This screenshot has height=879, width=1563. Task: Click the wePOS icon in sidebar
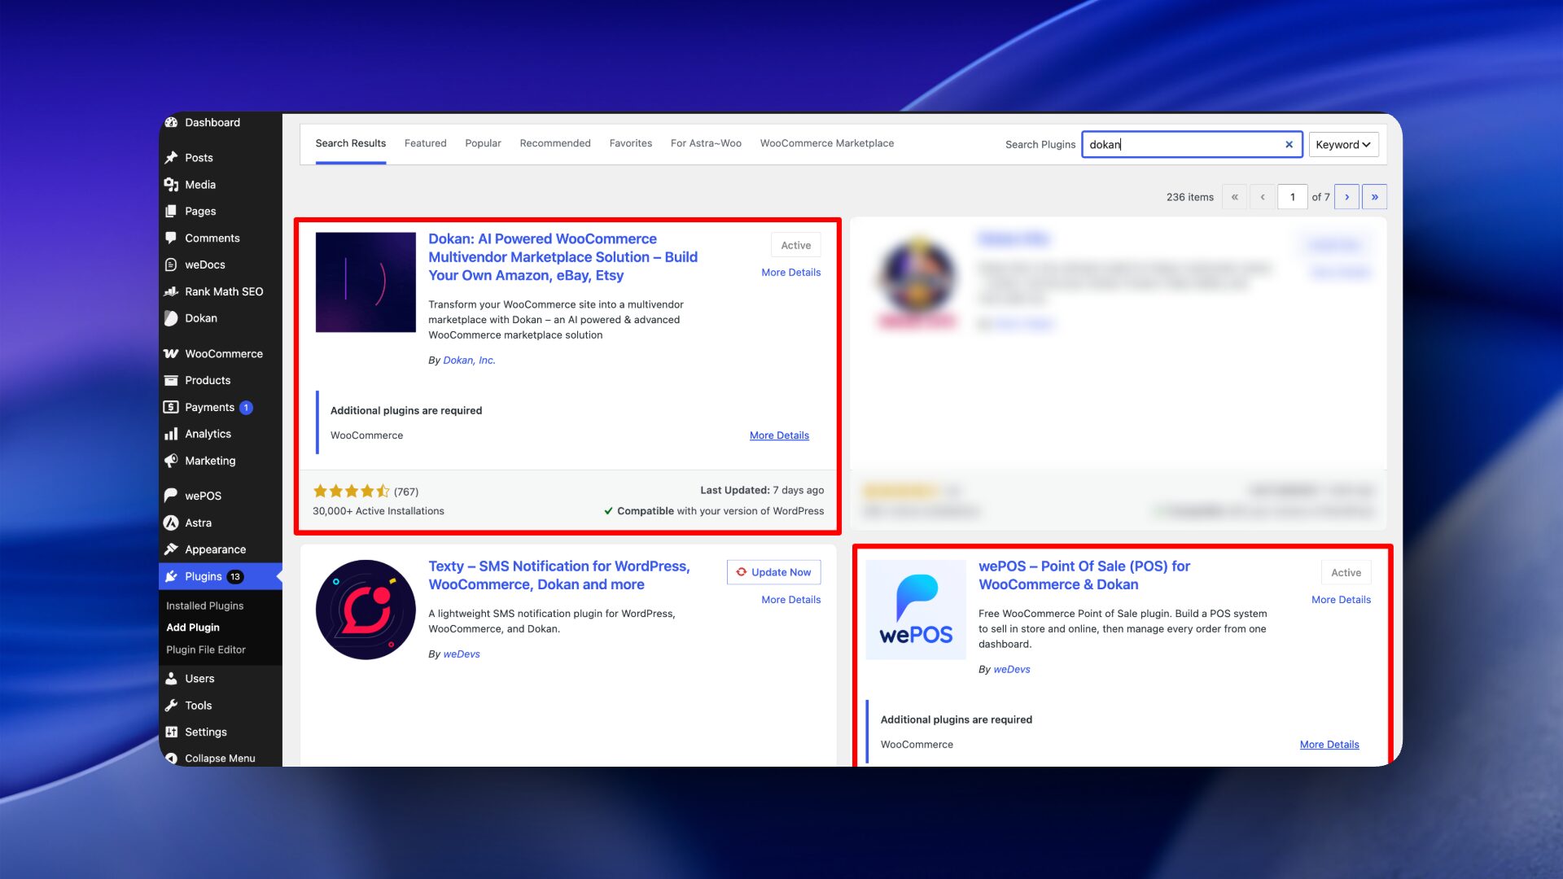tap(171, 496)
